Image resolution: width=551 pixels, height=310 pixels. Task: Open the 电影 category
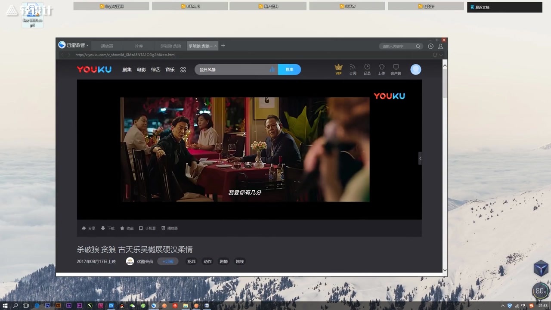[x=141, y=70]
